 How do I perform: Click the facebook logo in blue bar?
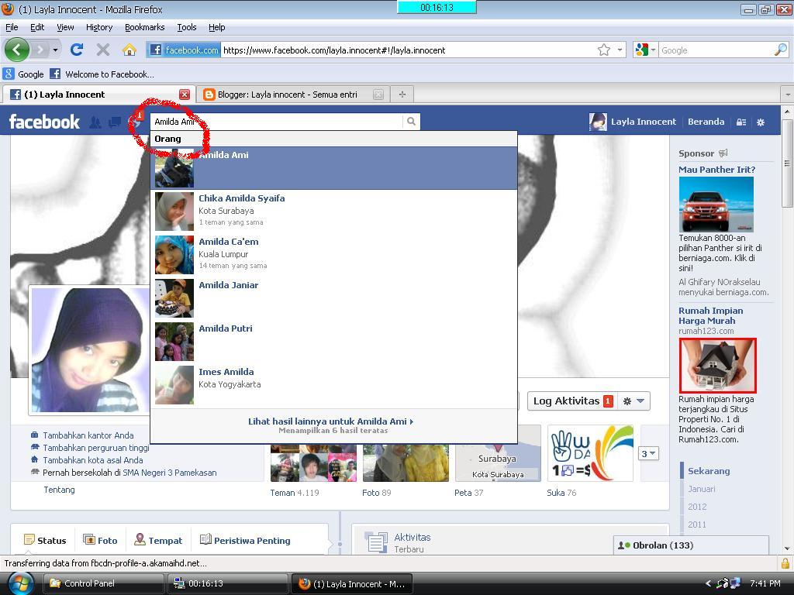point(44,122)
